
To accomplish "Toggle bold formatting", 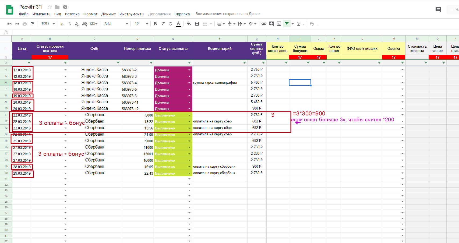I will coord(155,24).
